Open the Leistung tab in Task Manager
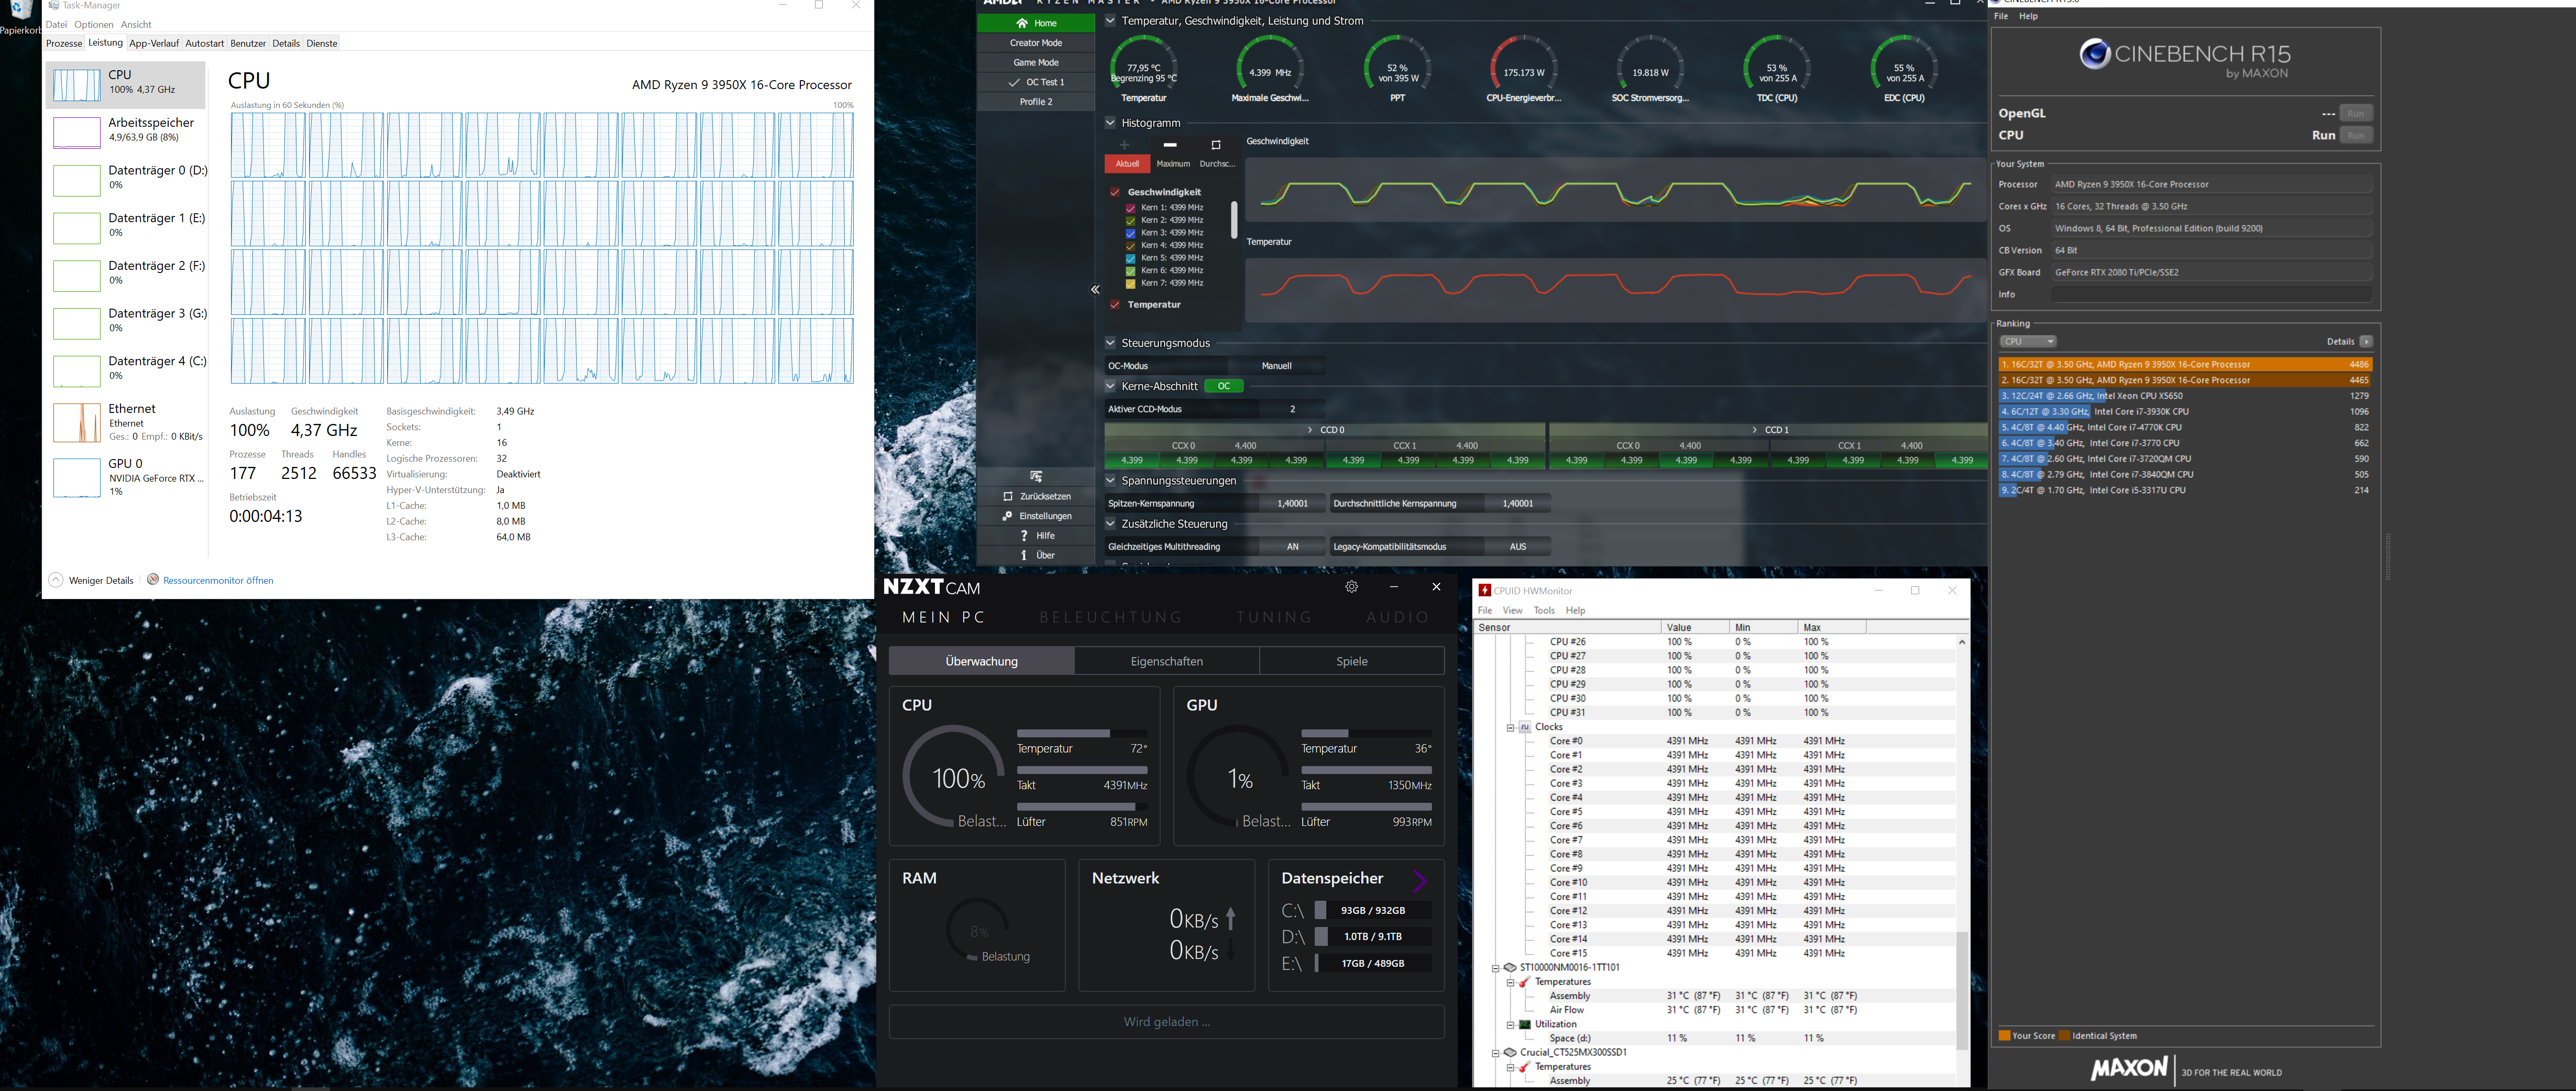2576x1091 pixels. coord(105,43)
